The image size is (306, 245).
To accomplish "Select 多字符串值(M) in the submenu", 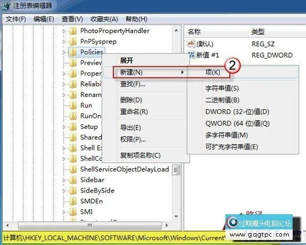I will tap(243, 135).
